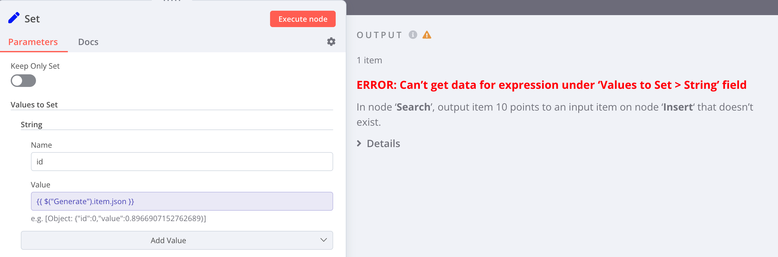The width and height of the screenshot is (778, 257).
Task: Select the Parameters tab
Action: (x=33, y=42)
